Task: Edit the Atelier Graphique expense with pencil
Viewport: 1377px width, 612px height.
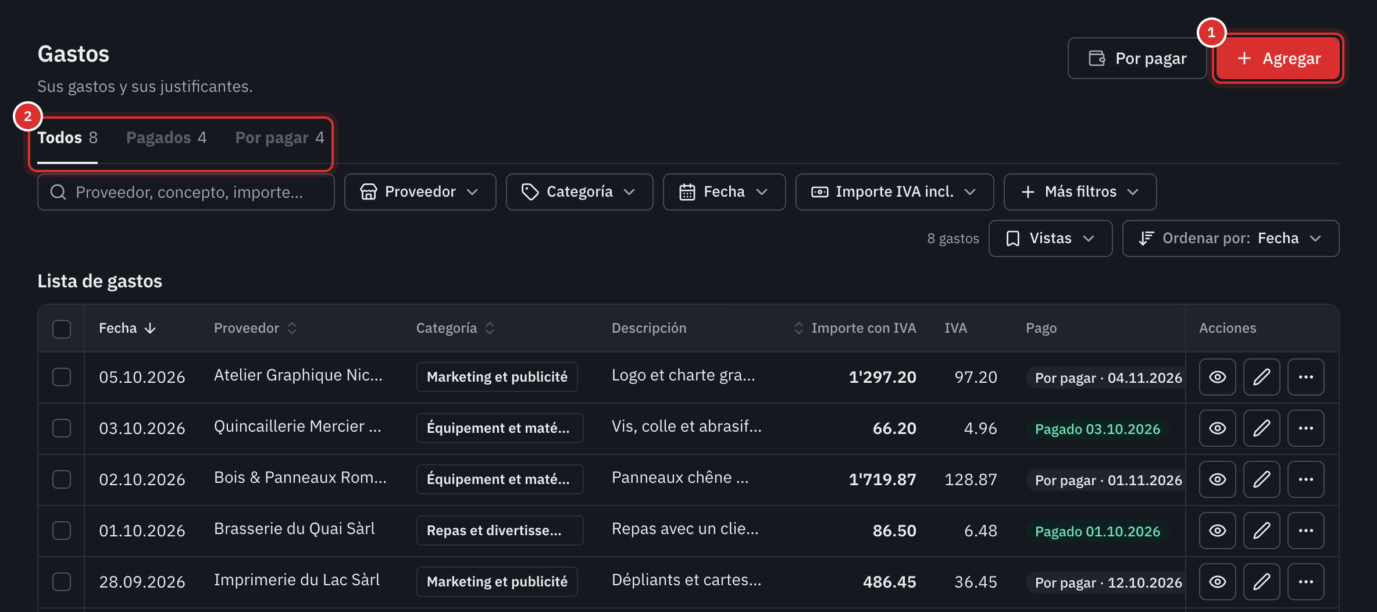Action: click(1261, 377)
